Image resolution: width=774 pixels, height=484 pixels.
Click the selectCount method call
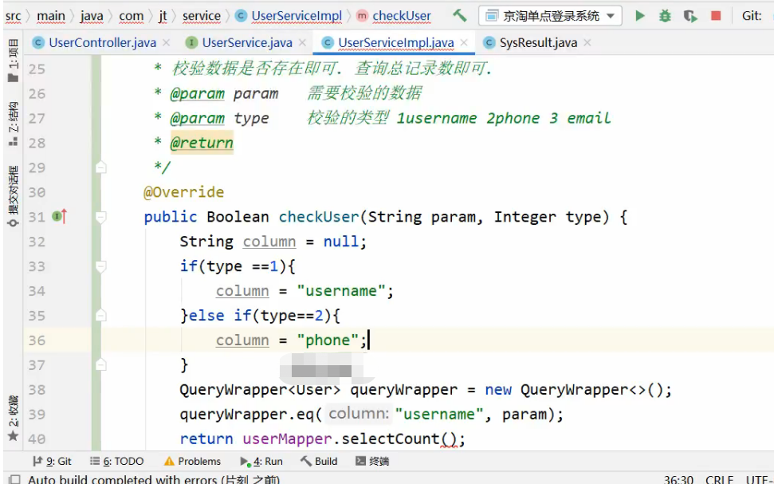pos(391,439)
